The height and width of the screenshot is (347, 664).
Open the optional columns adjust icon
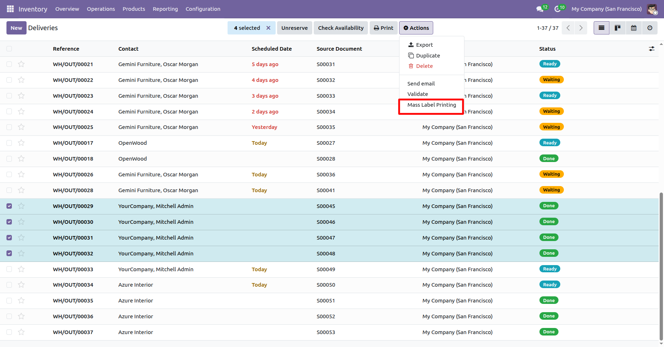651,49
